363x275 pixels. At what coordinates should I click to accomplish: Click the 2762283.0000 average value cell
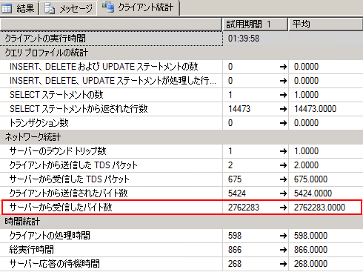[319, 208]
